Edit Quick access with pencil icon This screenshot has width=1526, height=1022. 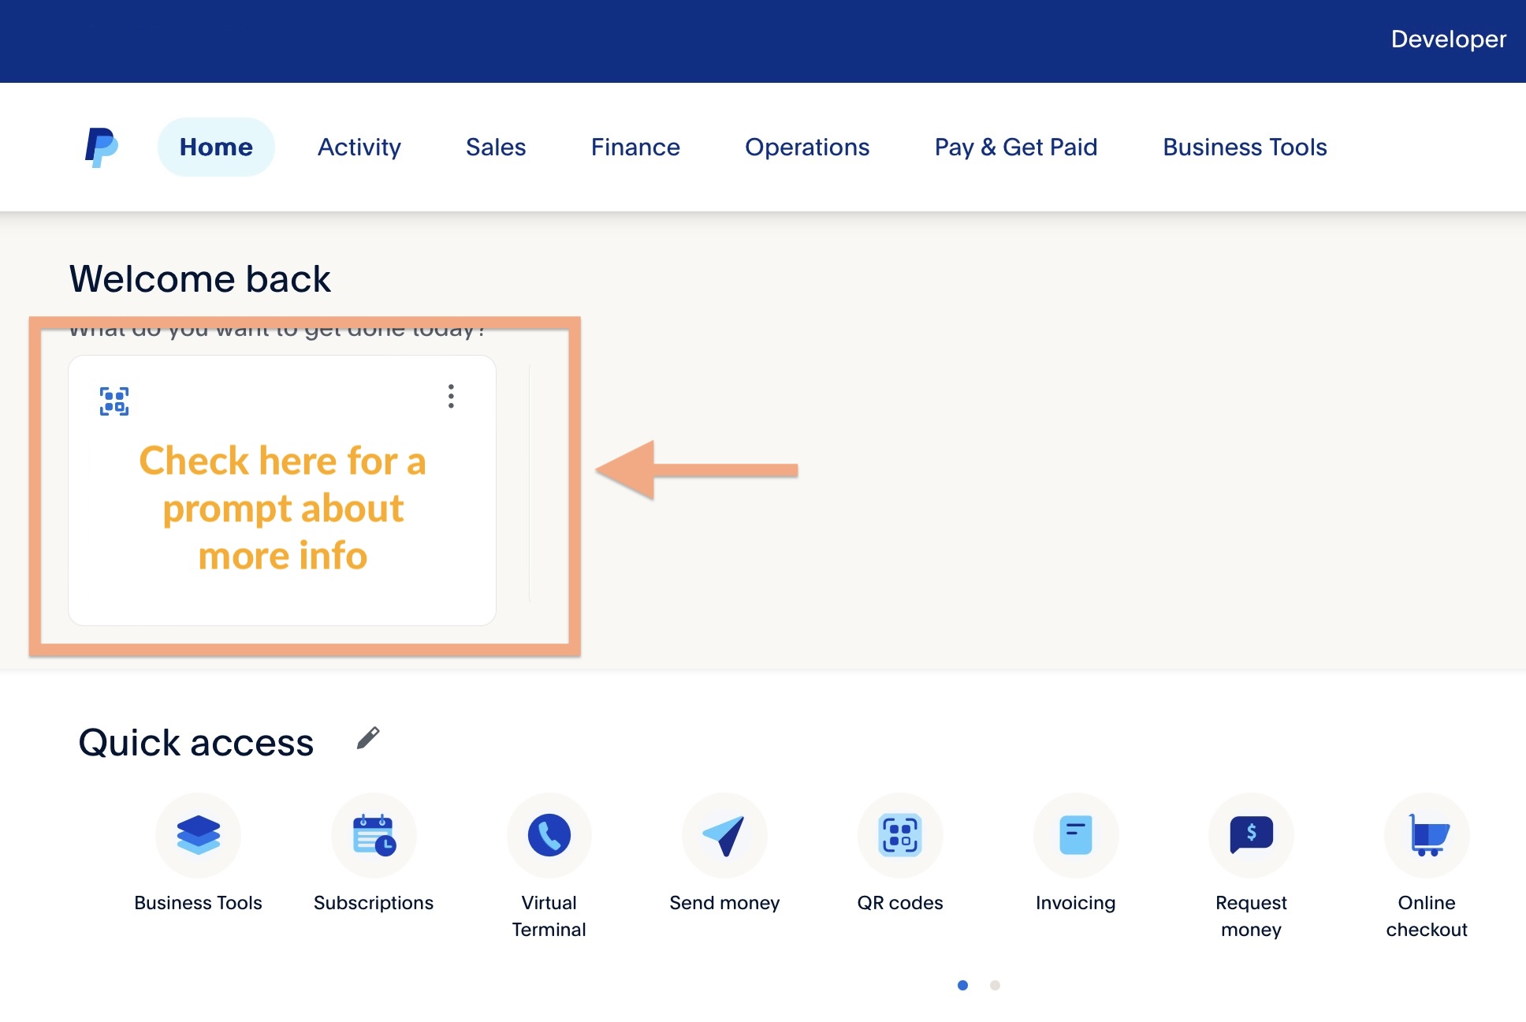point(368,738)
